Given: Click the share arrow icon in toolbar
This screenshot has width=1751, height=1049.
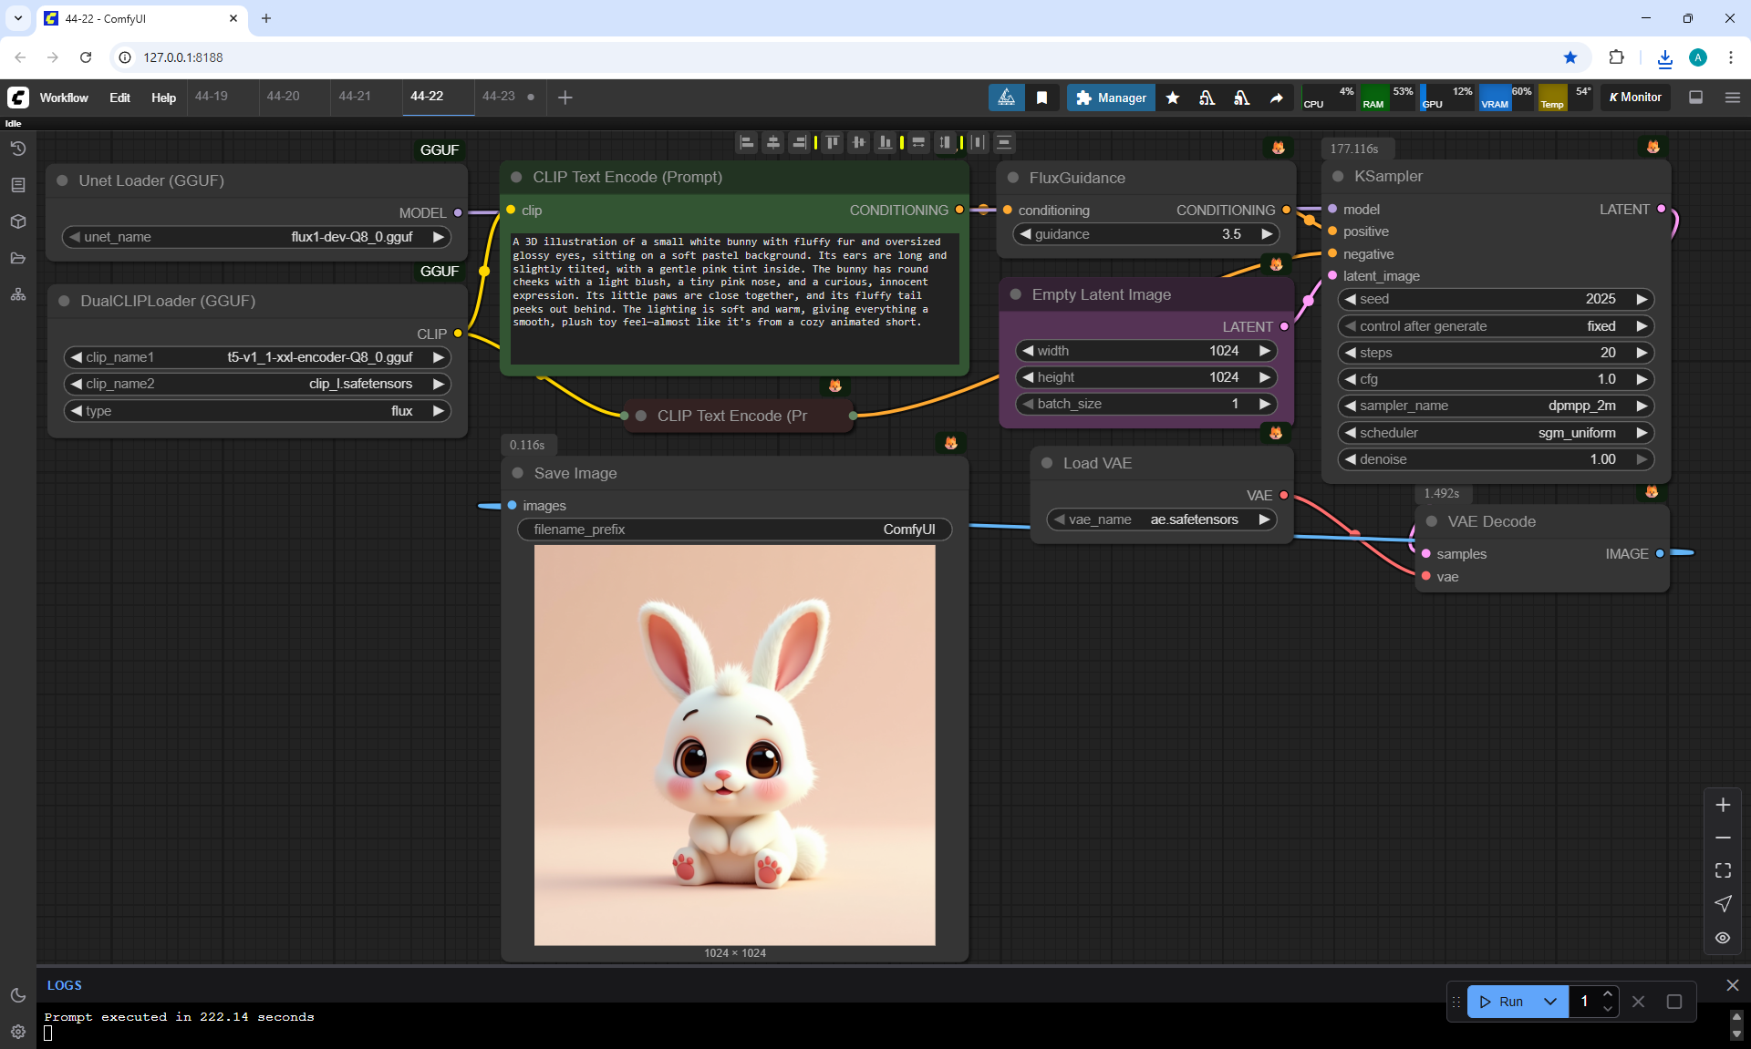Looking at the screenshot, I should coord(1277,98).
